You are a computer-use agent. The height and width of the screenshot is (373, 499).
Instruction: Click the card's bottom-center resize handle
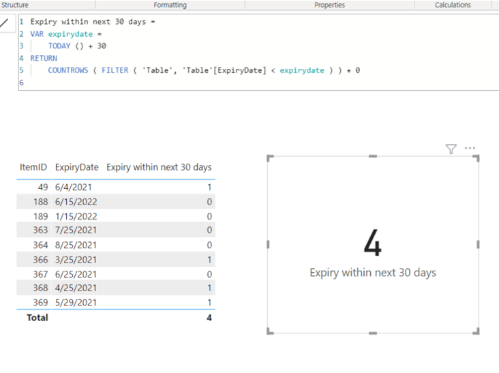click(373, 333)
